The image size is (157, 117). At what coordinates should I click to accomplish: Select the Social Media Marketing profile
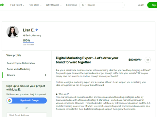click(19, 69)
